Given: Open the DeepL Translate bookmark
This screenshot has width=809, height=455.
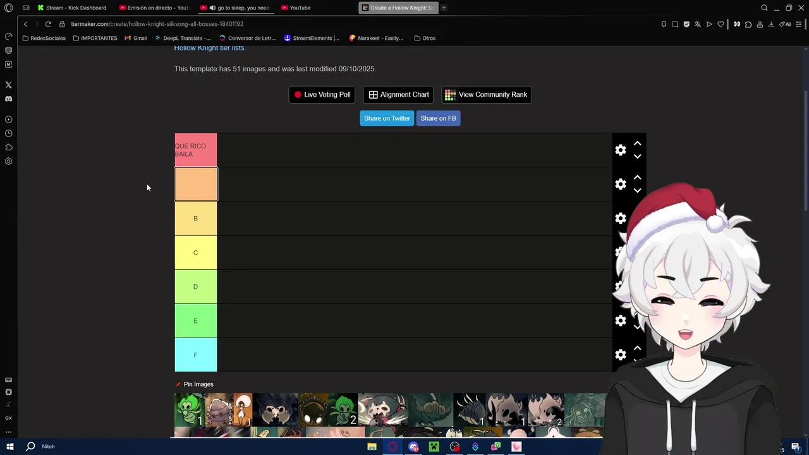Looking at the screenshot, I should click(183, 38).
